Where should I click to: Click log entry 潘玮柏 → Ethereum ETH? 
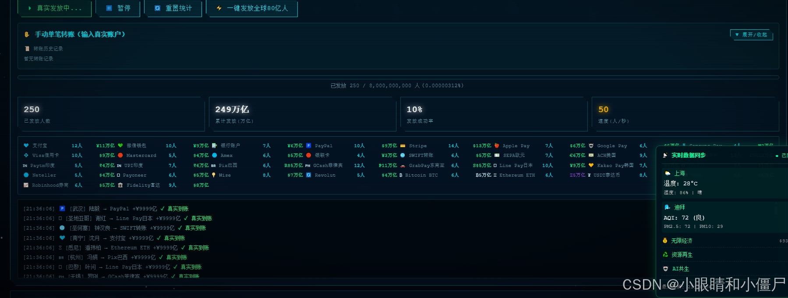tap(116, 248)
